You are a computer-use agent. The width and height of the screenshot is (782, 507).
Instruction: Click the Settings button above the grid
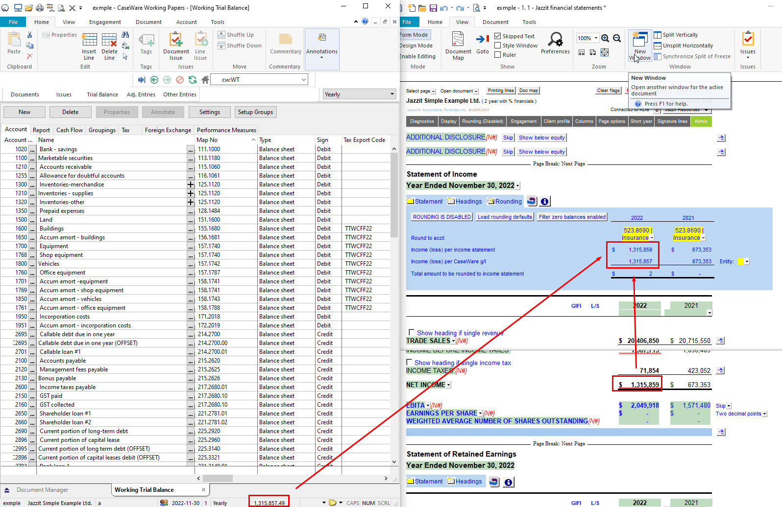click(x=210, y=112)
